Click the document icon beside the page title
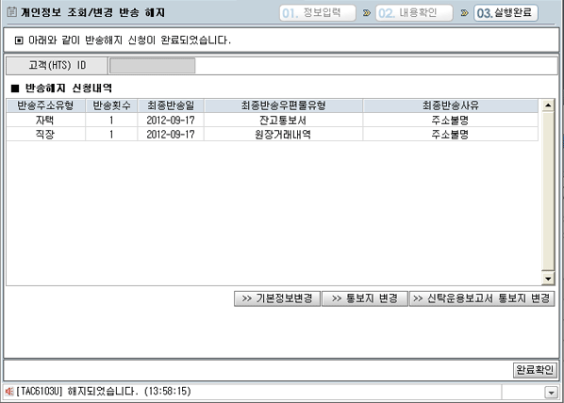The image size is (564, 403). pos(12,12)
